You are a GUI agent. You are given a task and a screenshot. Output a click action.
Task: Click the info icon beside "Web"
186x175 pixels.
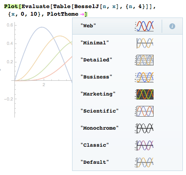click(172, 26)
